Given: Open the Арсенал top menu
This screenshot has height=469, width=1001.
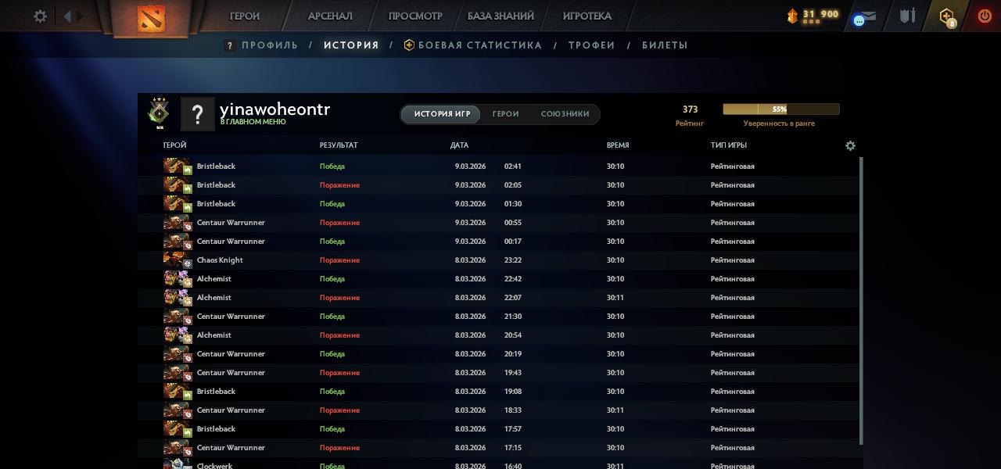Looking at the screenshot, I should click(330, 16).
